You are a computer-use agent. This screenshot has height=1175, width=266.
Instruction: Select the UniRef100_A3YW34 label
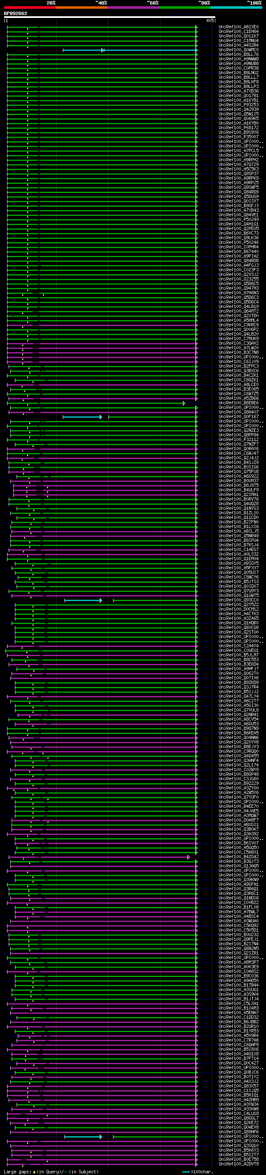238,1105
